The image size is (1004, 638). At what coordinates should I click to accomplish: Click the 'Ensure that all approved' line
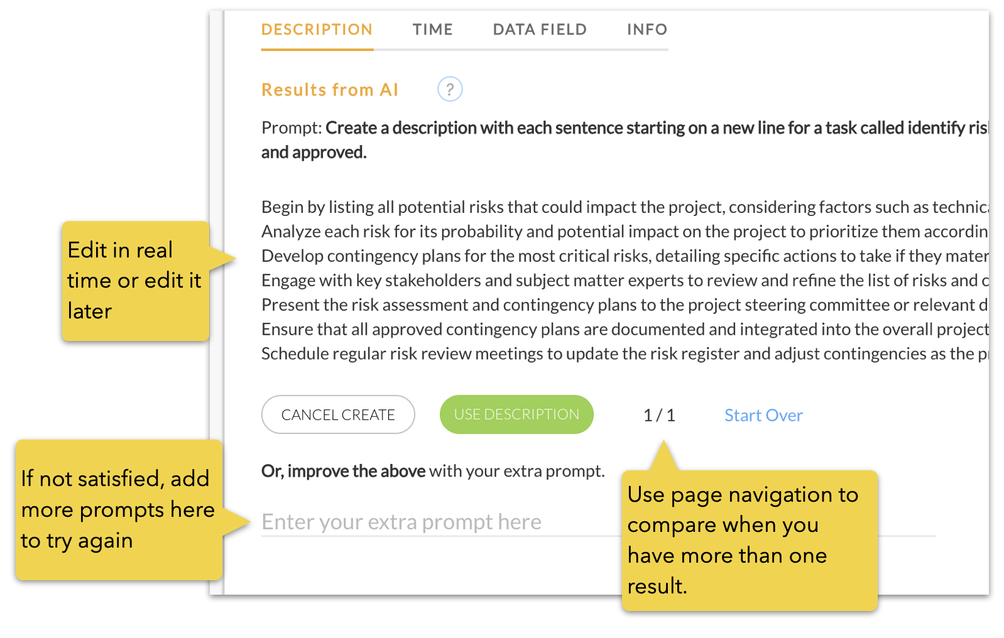[x=625, y=330]
